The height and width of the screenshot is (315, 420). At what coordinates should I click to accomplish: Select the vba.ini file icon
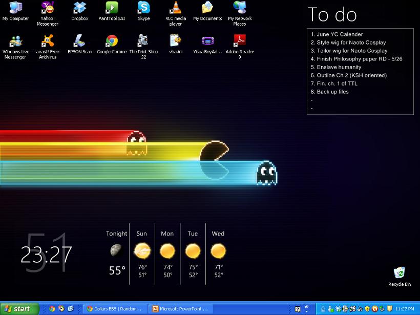tap(176, 45)
